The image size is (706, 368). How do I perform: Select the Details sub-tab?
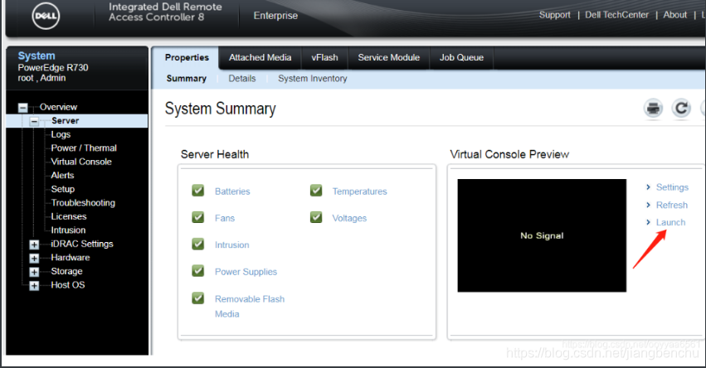click(241, 79)
